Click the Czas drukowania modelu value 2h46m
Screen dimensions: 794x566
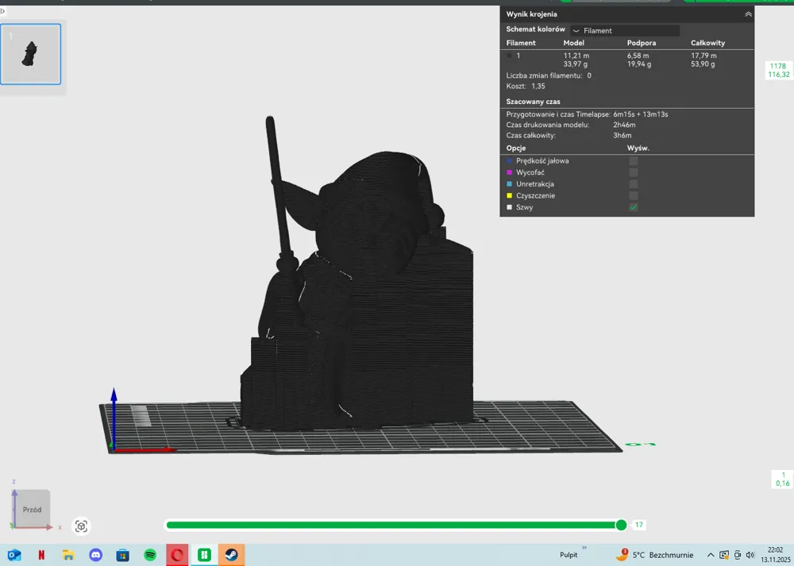[624, 125]
